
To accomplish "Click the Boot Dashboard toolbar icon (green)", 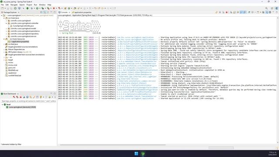I will (27, 8).
